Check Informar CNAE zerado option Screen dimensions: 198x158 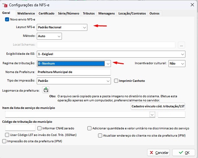40,128
